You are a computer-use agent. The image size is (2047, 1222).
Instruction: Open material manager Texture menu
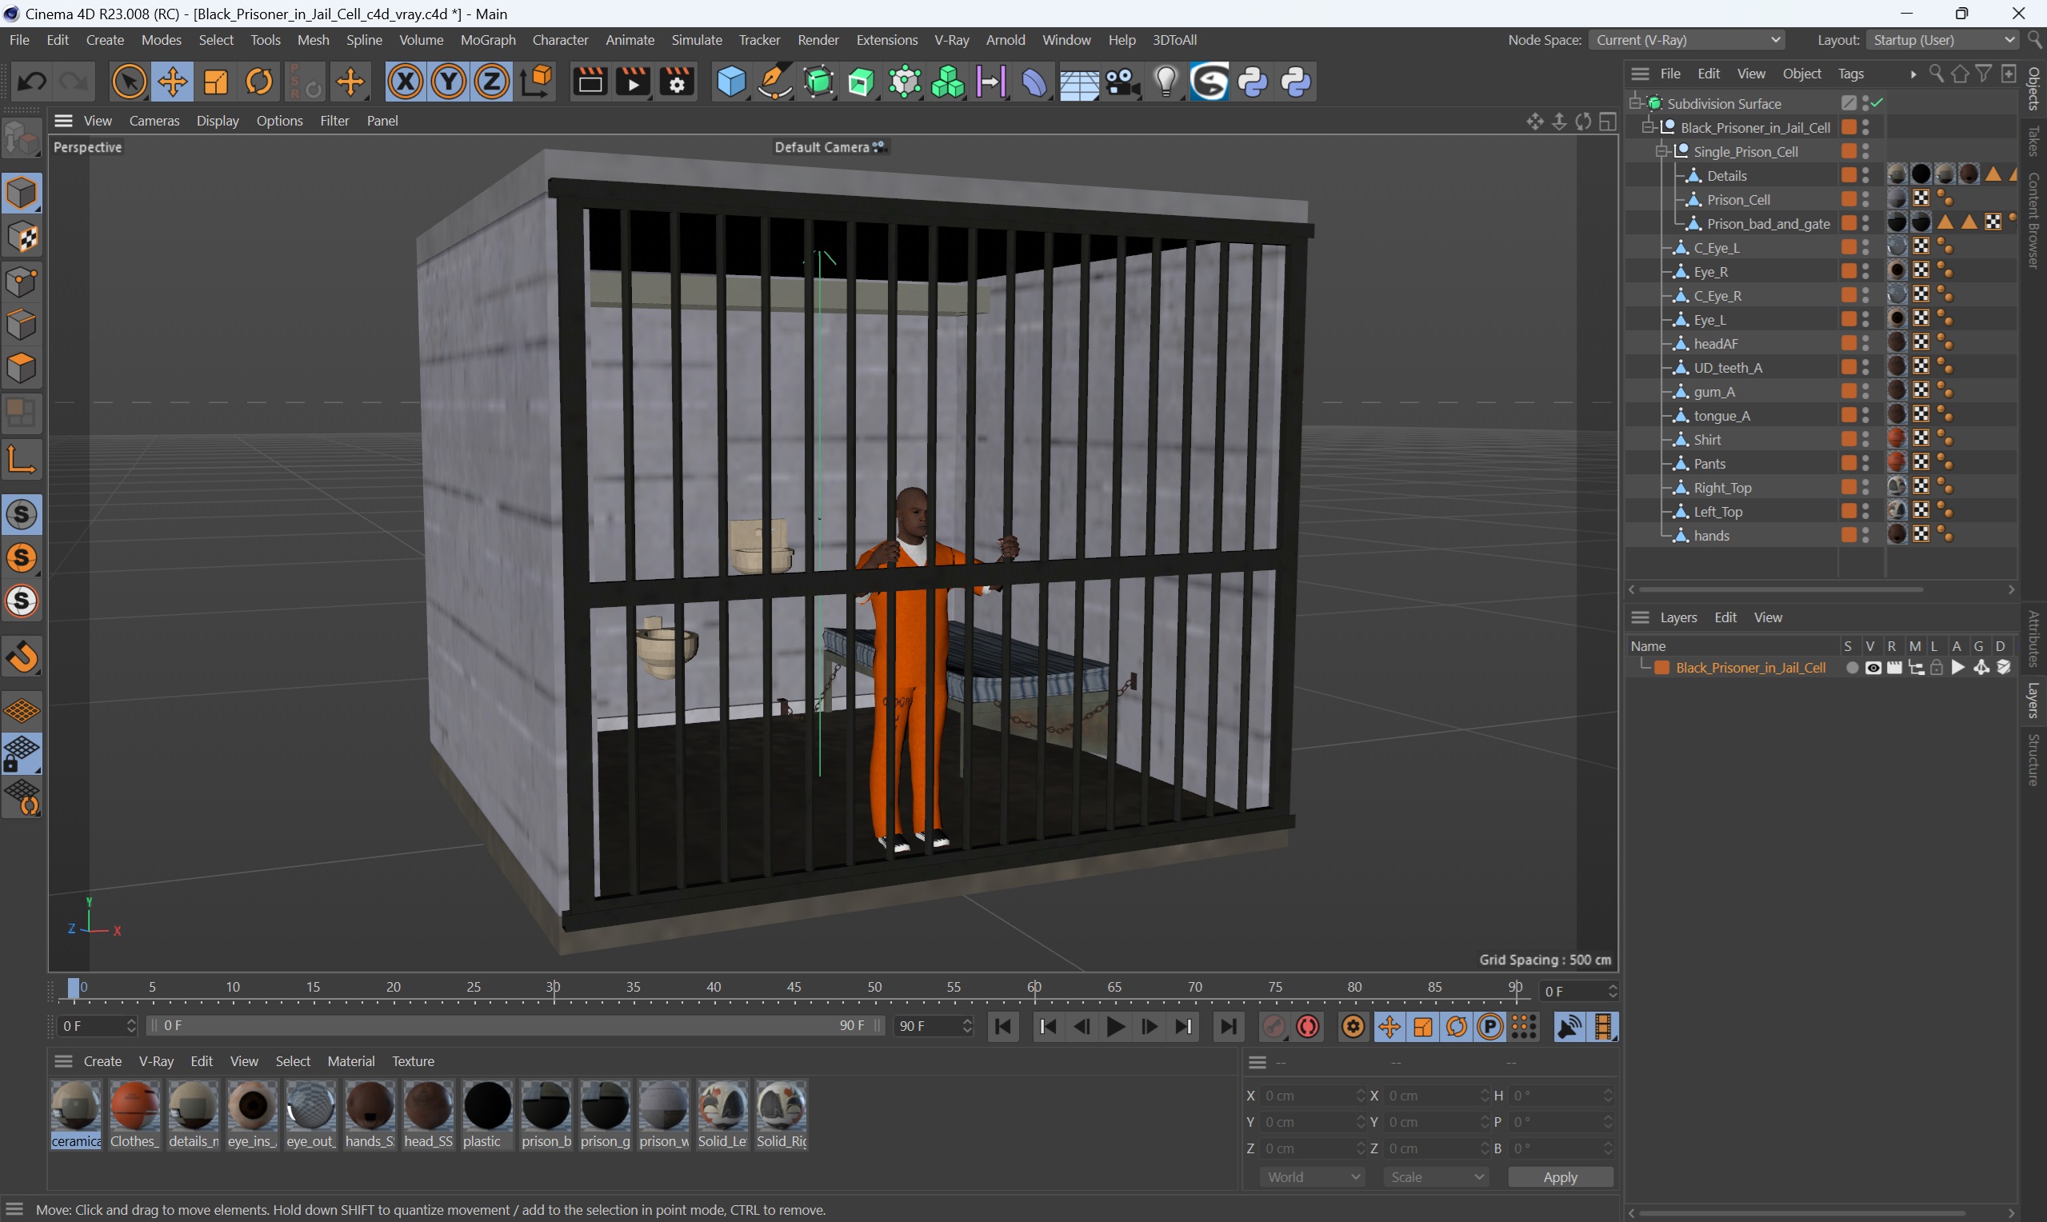(413, 1060)
